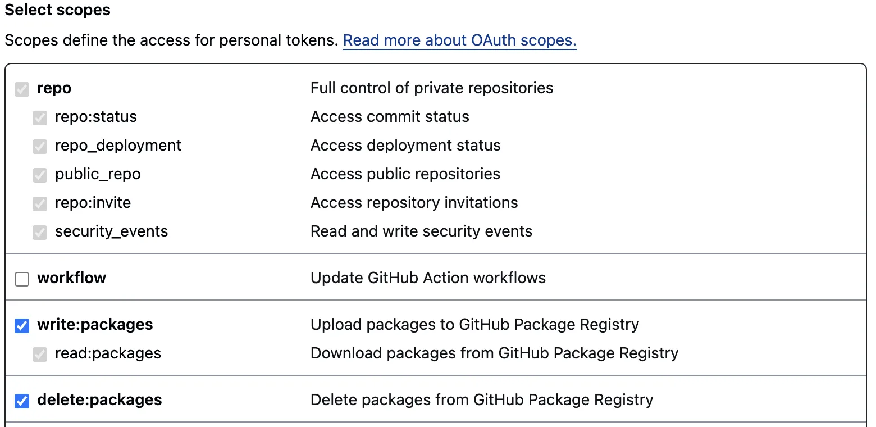Toggle the security_events checkbox
Screen dimensions: 876x427
pyautogui.click(x=39, y=232)
